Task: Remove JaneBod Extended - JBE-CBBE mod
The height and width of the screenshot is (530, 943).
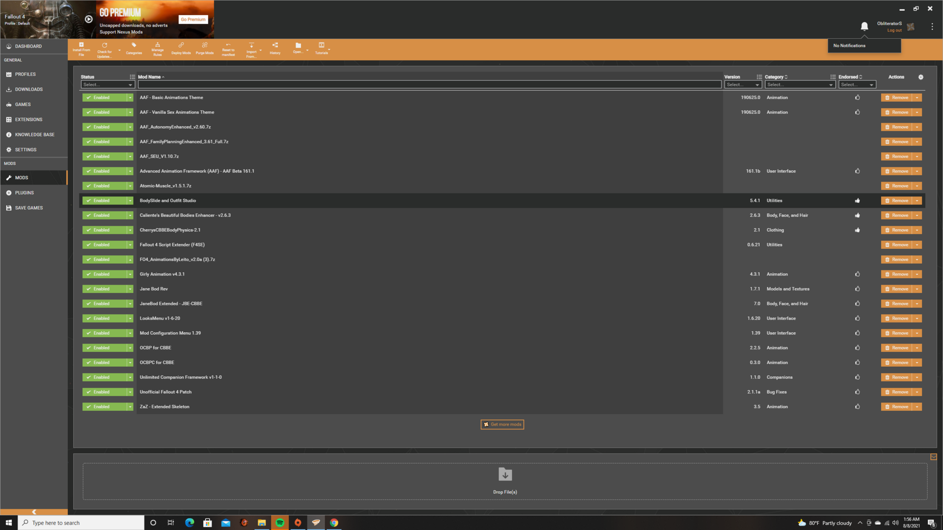Action: pos(896,304)
